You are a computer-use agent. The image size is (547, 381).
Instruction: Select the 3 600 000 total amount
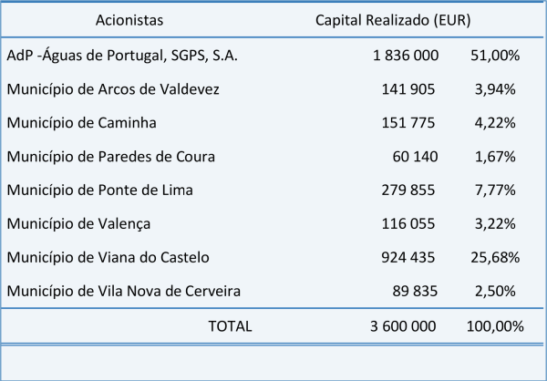(x=406, y=326)
